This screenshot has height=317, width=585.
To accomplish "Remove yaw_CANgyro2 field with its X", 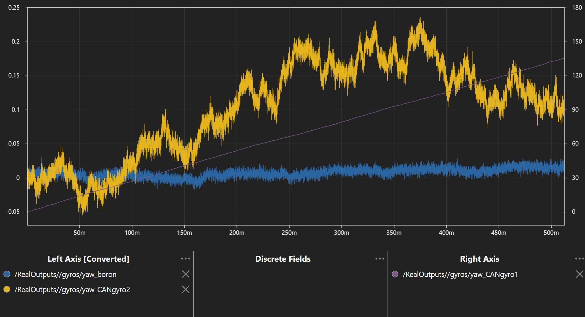I will [x=185, y=289].
